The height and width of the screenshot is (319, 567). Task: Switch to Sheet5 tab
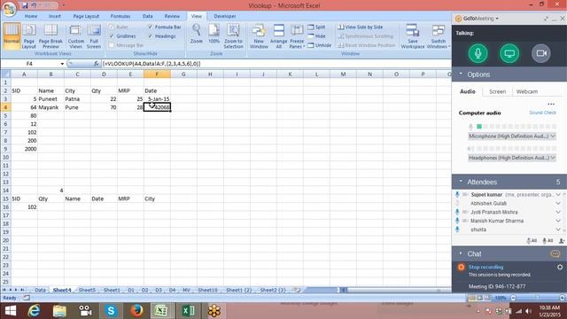tap(87, 290)
